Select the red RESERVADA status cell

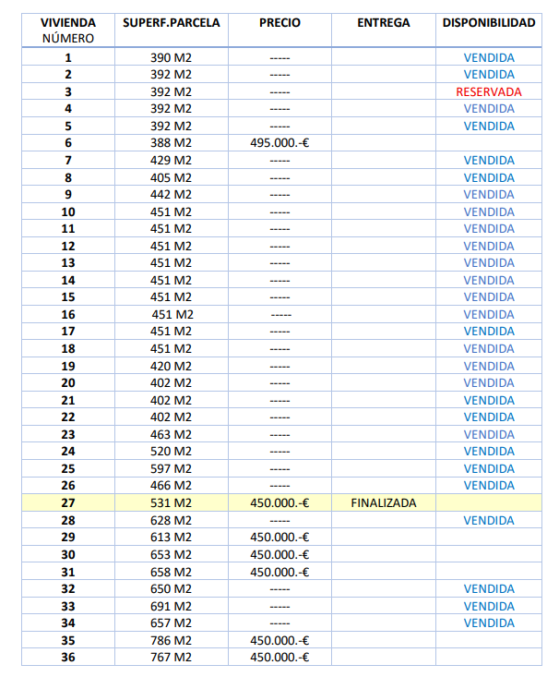pos(489,91)
